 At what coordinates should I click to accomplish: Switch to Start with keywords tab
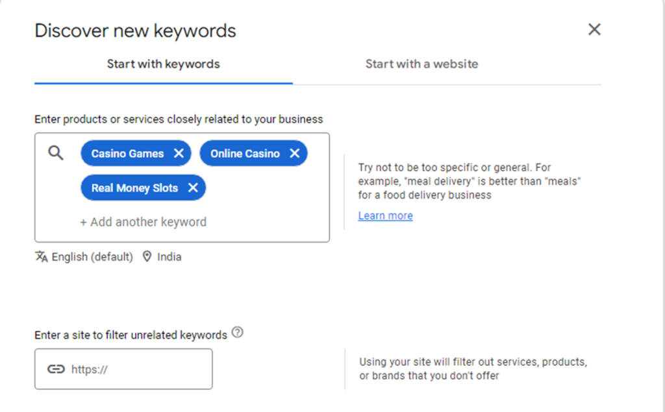pyautogui.click(x=163, y=64)
